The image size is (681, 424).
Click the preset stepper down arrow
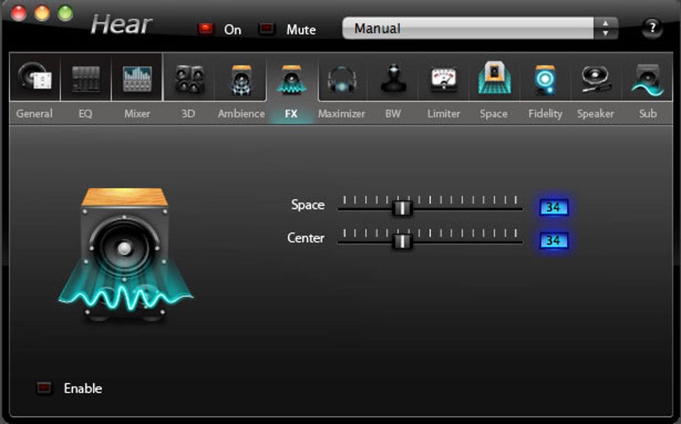606,33
